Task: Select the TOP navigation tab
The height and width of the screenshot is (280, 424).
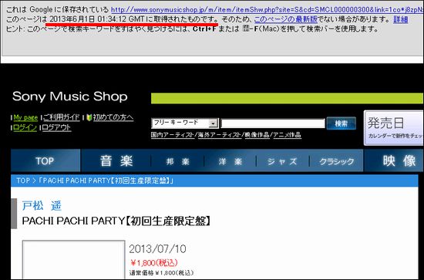Action: pos(45,160)
